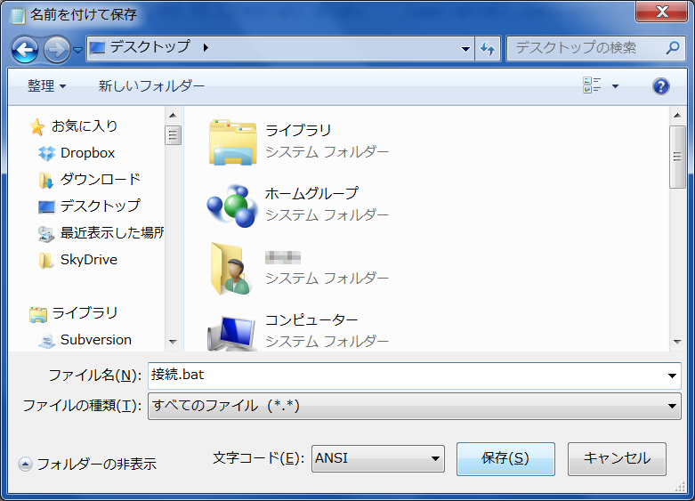695x501 pixels.
Task: Click the help question mark icon
Action: tap(660, 86)
